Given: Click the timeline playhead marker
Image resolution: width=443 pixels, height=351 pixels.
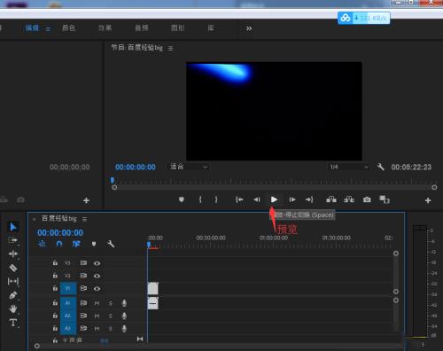Looking at the screenshot, I should (x=149, y=245).
